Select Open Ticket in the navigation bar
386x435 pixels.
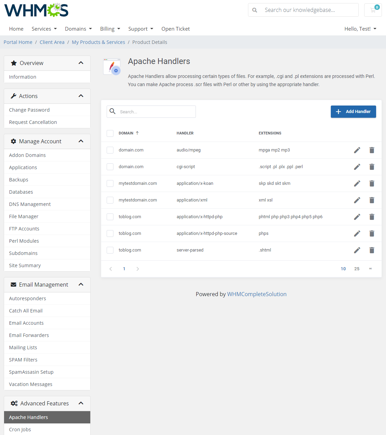tap(175, 29)
